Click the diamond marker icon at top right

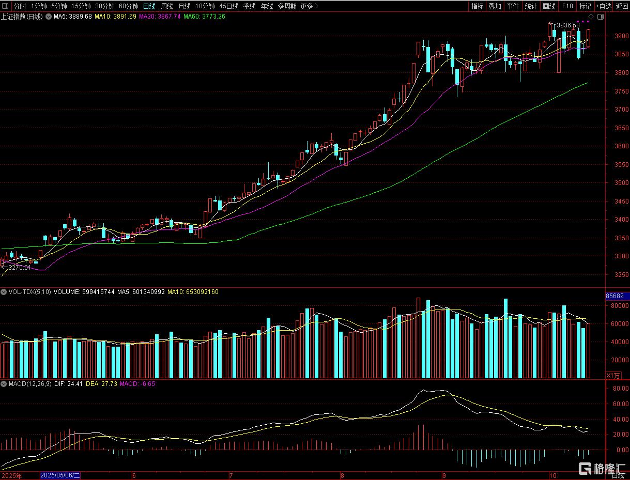591,17
